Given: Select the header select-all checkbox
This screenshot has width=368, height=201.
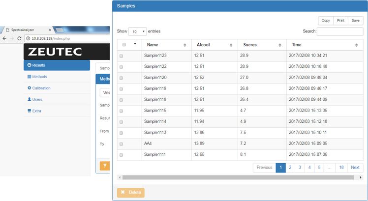Looking at the screenshot, I should coord(124,45).
